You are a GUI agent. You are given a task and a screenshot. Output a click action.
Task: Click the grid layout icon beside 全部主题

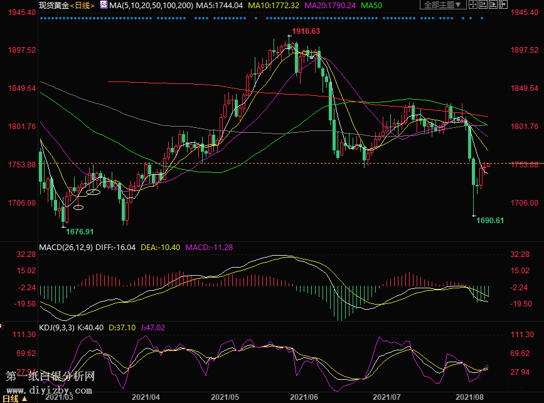click(x=472, y=4)
